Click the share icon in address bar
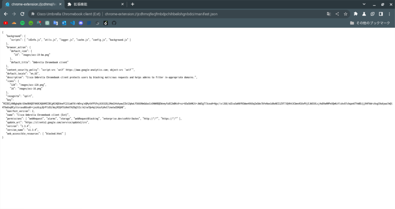The height and width of the screenshot is (209, 395). tap(337, 14)
